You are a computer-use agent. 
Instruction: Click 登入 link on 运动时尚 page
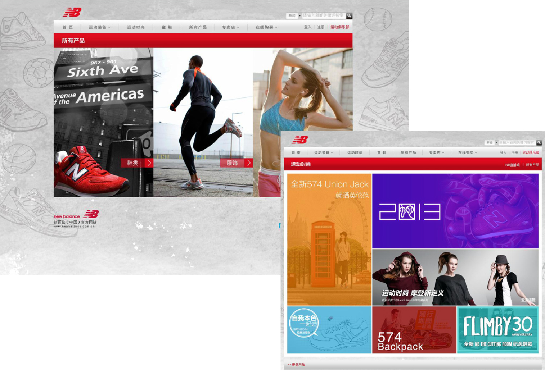pyautogui.click(x=503, y=153)
